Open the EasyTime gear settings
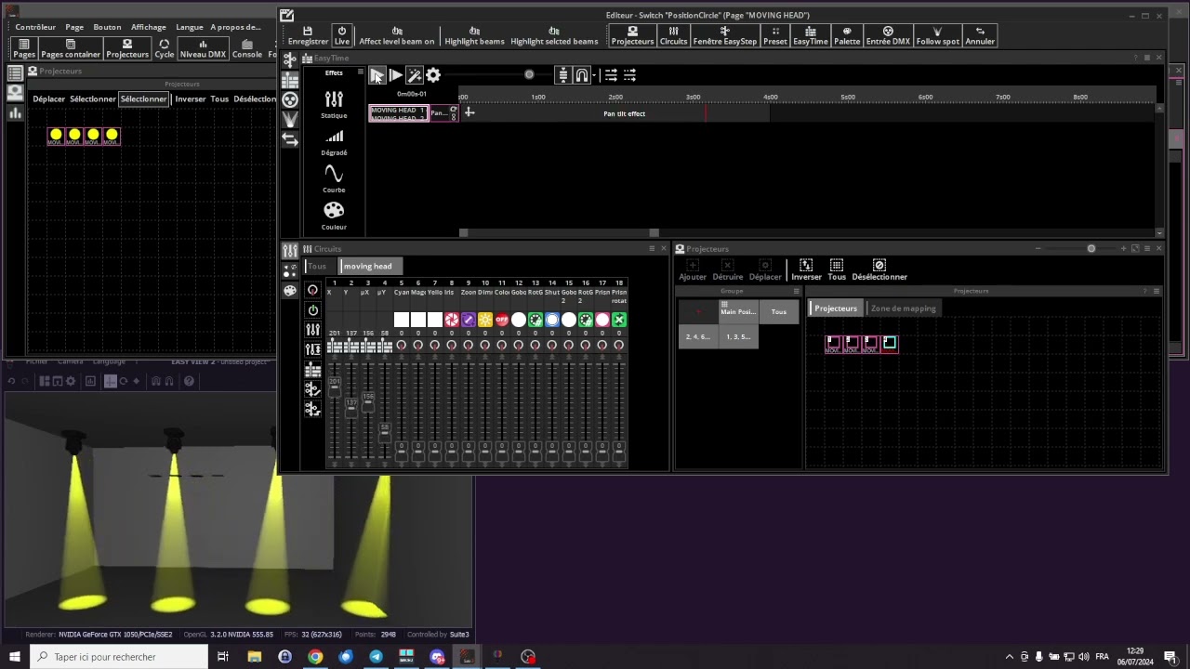The height and width of the screenshot is (669, 1190). click(433, 75)
